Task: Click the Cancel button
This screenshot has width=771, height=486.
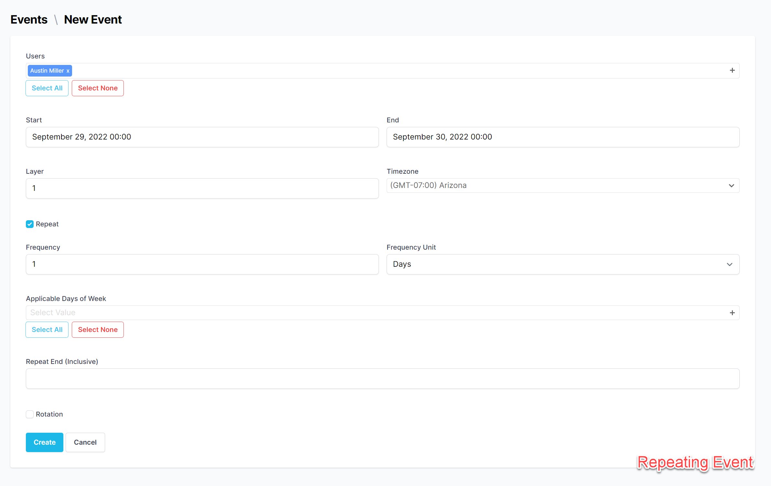Action: pyautogui.click(x=85, y=442)
